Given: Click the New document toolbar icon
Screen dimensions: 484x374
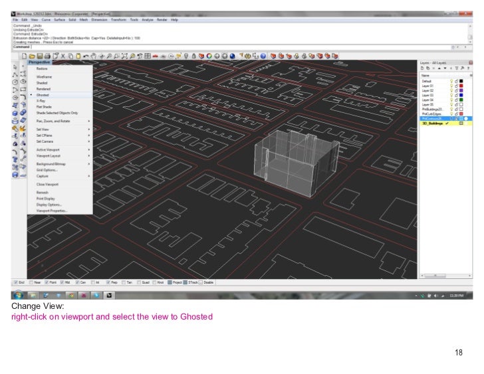Looking at the screenshot, I should (x=24, y=56).
